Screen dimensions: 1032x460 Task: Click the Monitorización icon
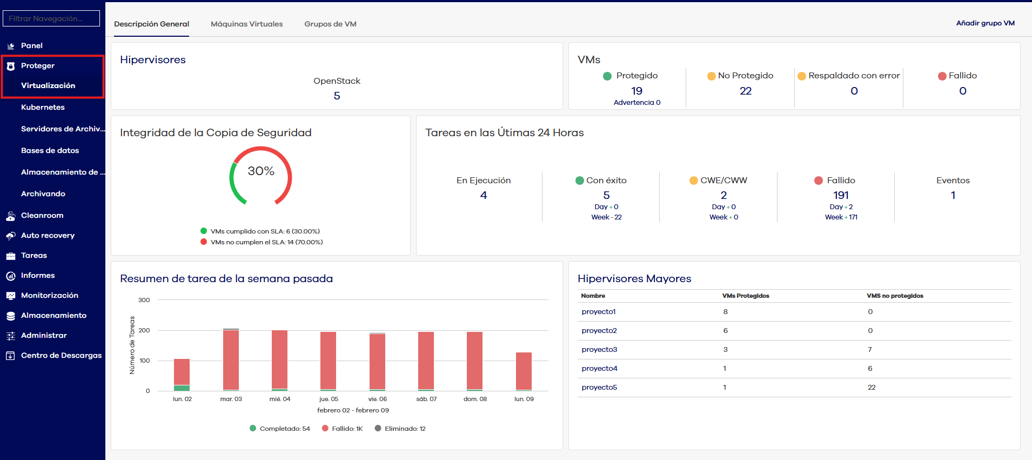pyautogui.click(x=10, y=296)
